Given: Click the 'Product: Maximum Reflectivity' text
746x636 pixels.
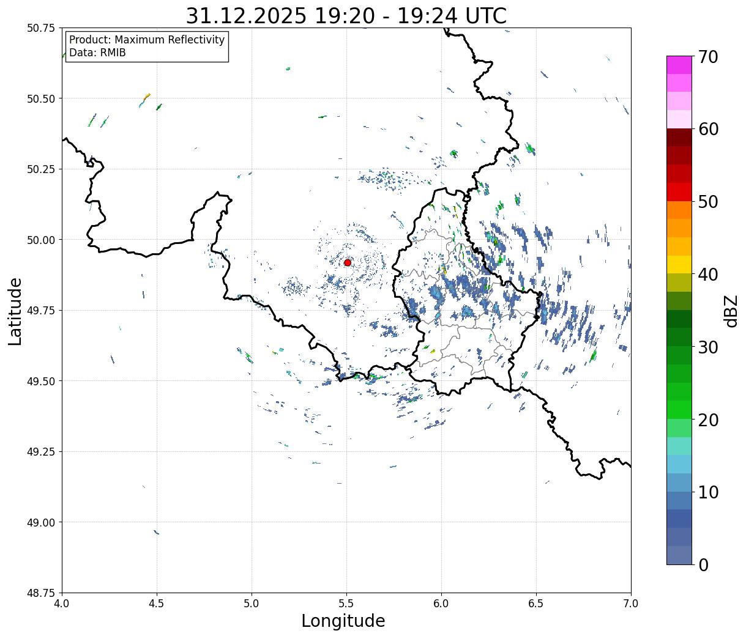Looking at the screenshot, I should coord(147,40).
